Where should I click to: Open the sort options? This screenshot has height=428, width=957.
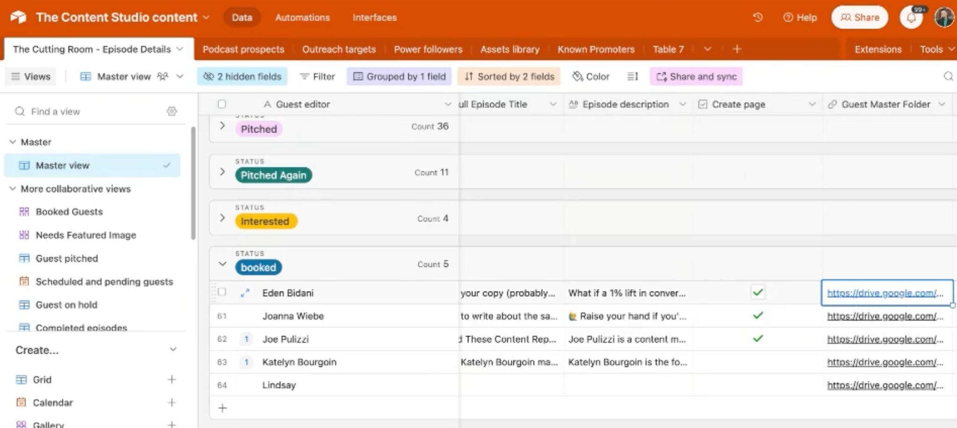click(508, 76)
